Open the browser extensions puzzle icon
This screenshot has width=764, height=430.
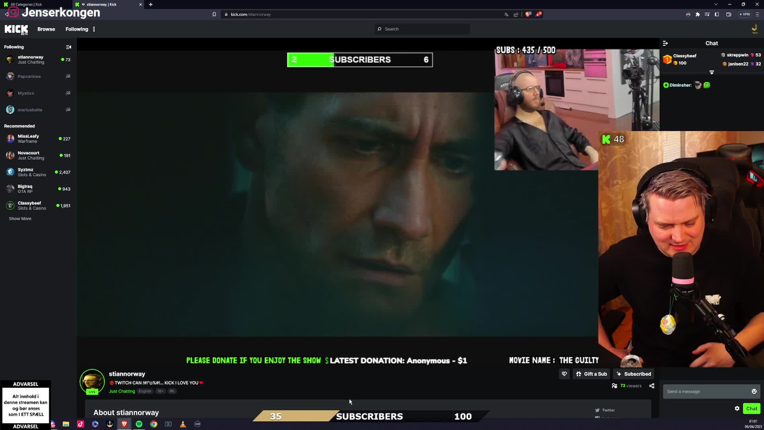coord(698,14)
